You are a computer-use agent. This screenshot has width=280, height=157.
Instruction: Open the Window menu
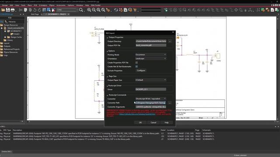pos(80,5)
